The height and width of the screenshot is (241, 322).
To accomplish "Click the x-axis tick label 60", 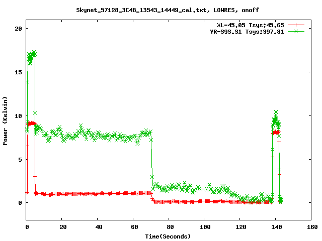I will click(134, 227).
